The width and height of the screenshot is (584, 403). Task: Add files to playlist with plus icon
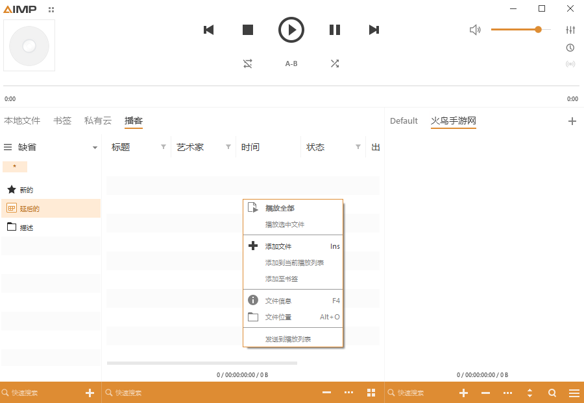coord(463,393)
